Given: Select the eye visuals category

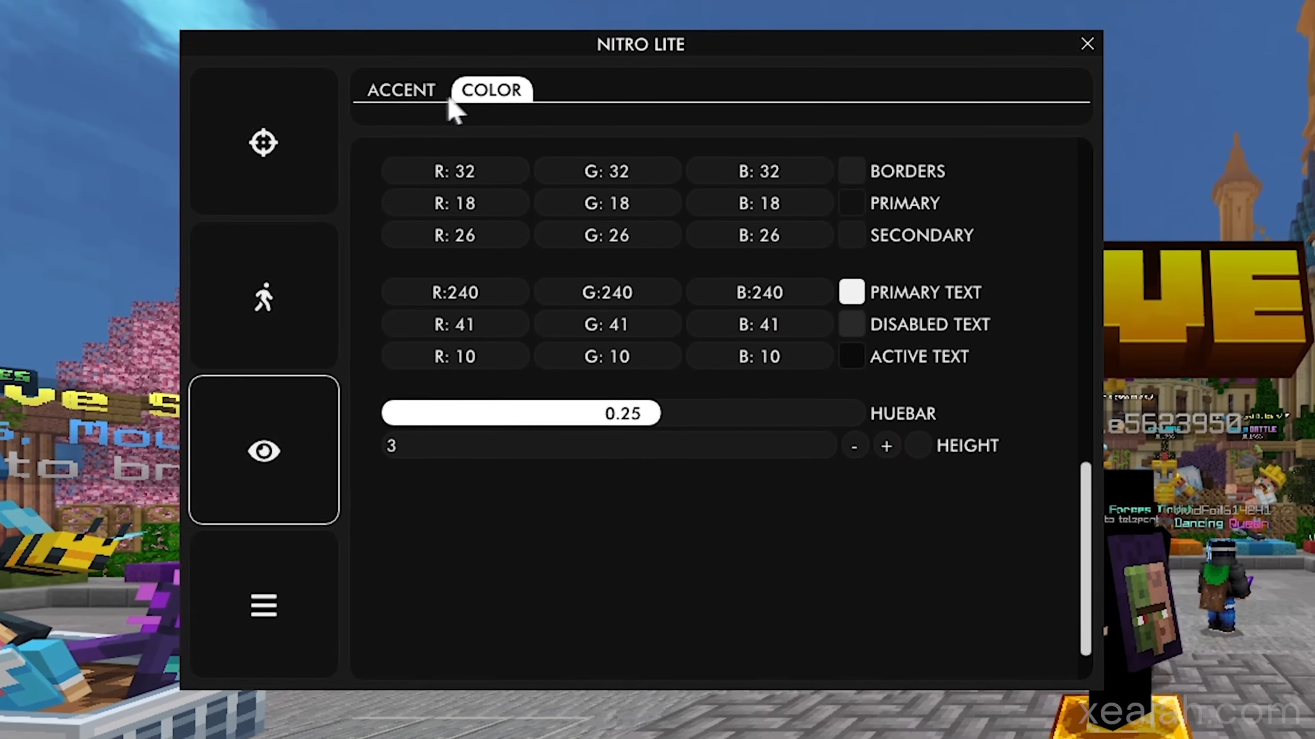Looking at the screenshot, I should 264,450.
